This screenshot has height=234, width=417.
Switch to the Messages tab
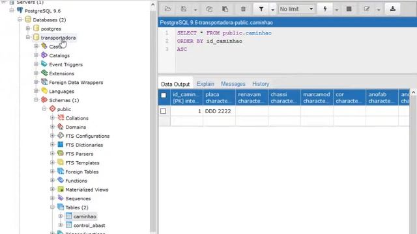233,84
